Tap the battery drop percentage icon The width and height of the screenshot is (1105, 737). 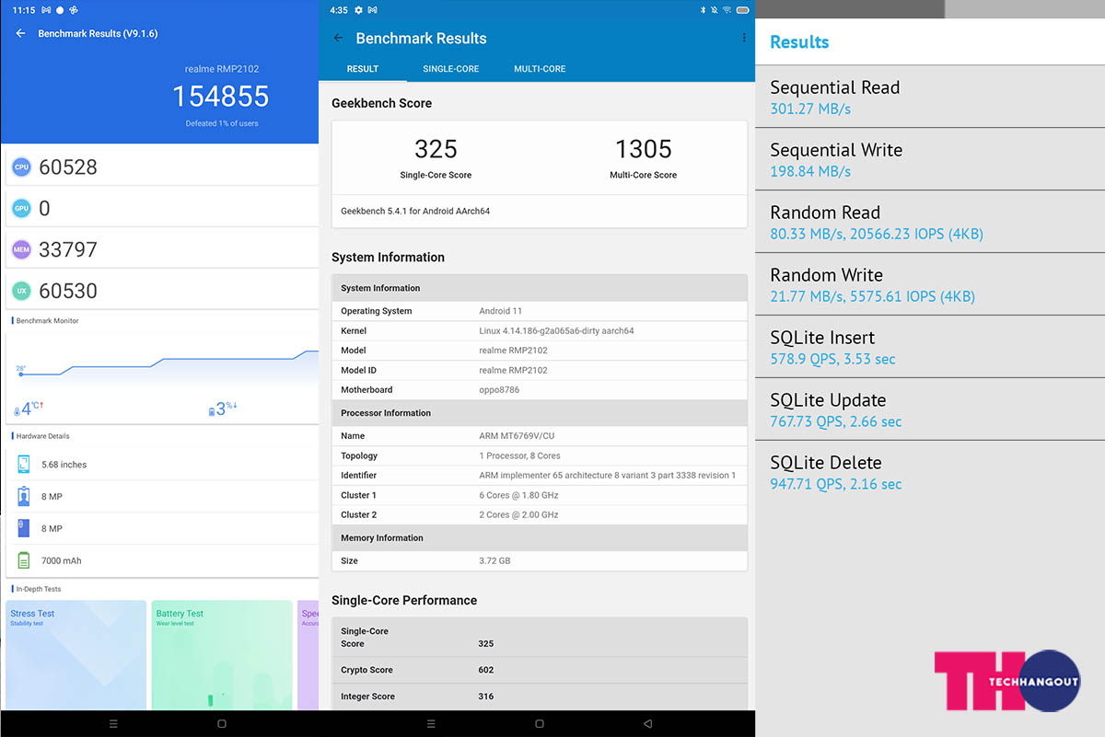[211, 411]
